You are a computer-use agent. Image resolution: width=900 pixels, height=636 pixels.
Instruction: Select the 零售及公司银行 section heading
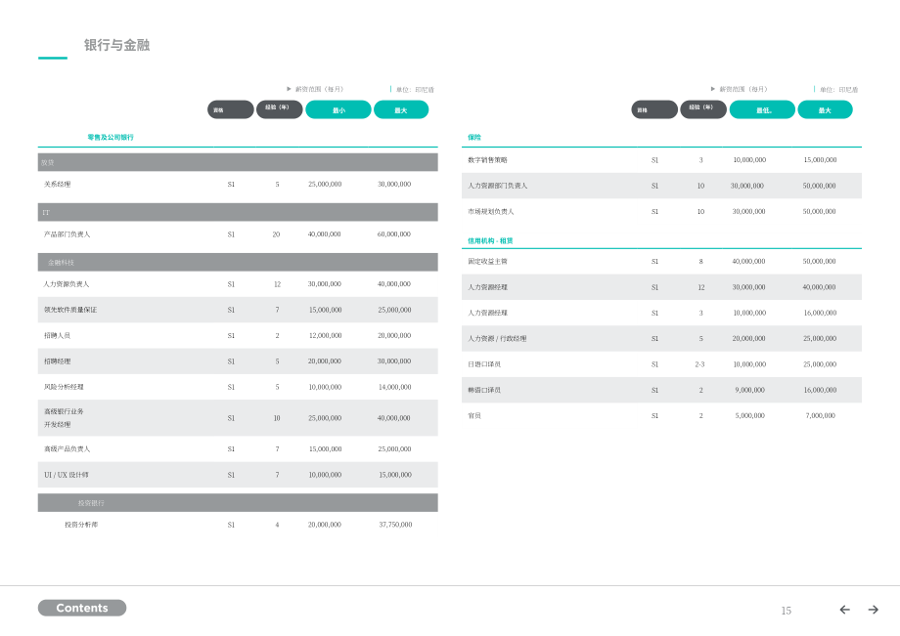[111, 138]
